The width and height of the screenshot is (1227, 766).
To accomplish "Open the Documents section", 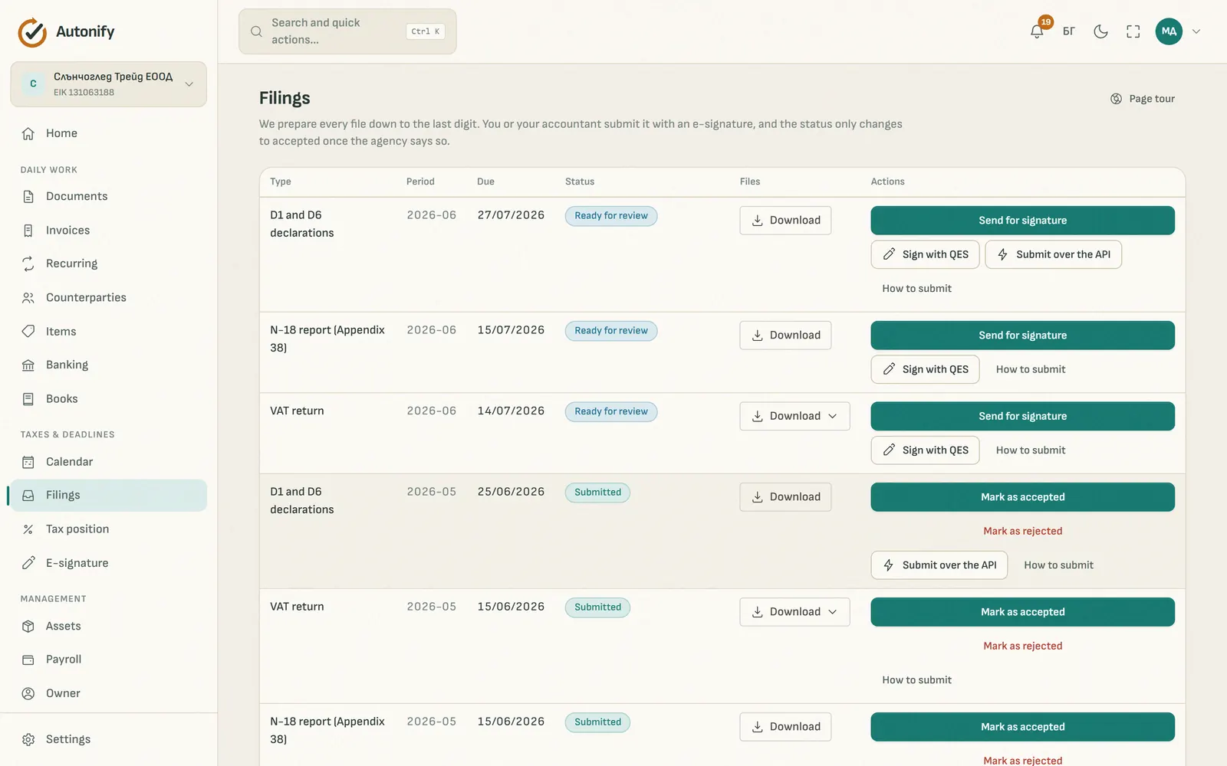I will point(108,196).
